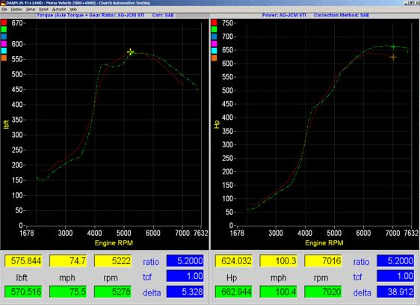Click 7632 max RPM tick on torque graph
Viewport: 420px width, 306px height.
[x=200, y=233]
